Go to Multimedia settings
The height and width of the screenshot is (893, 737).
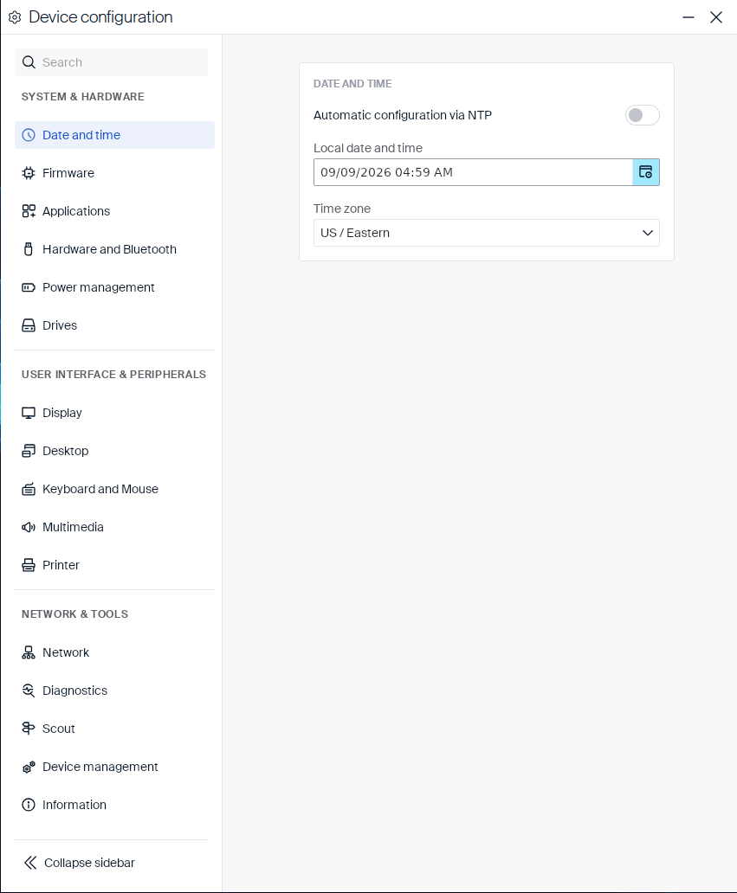click(x=114, y=527)
